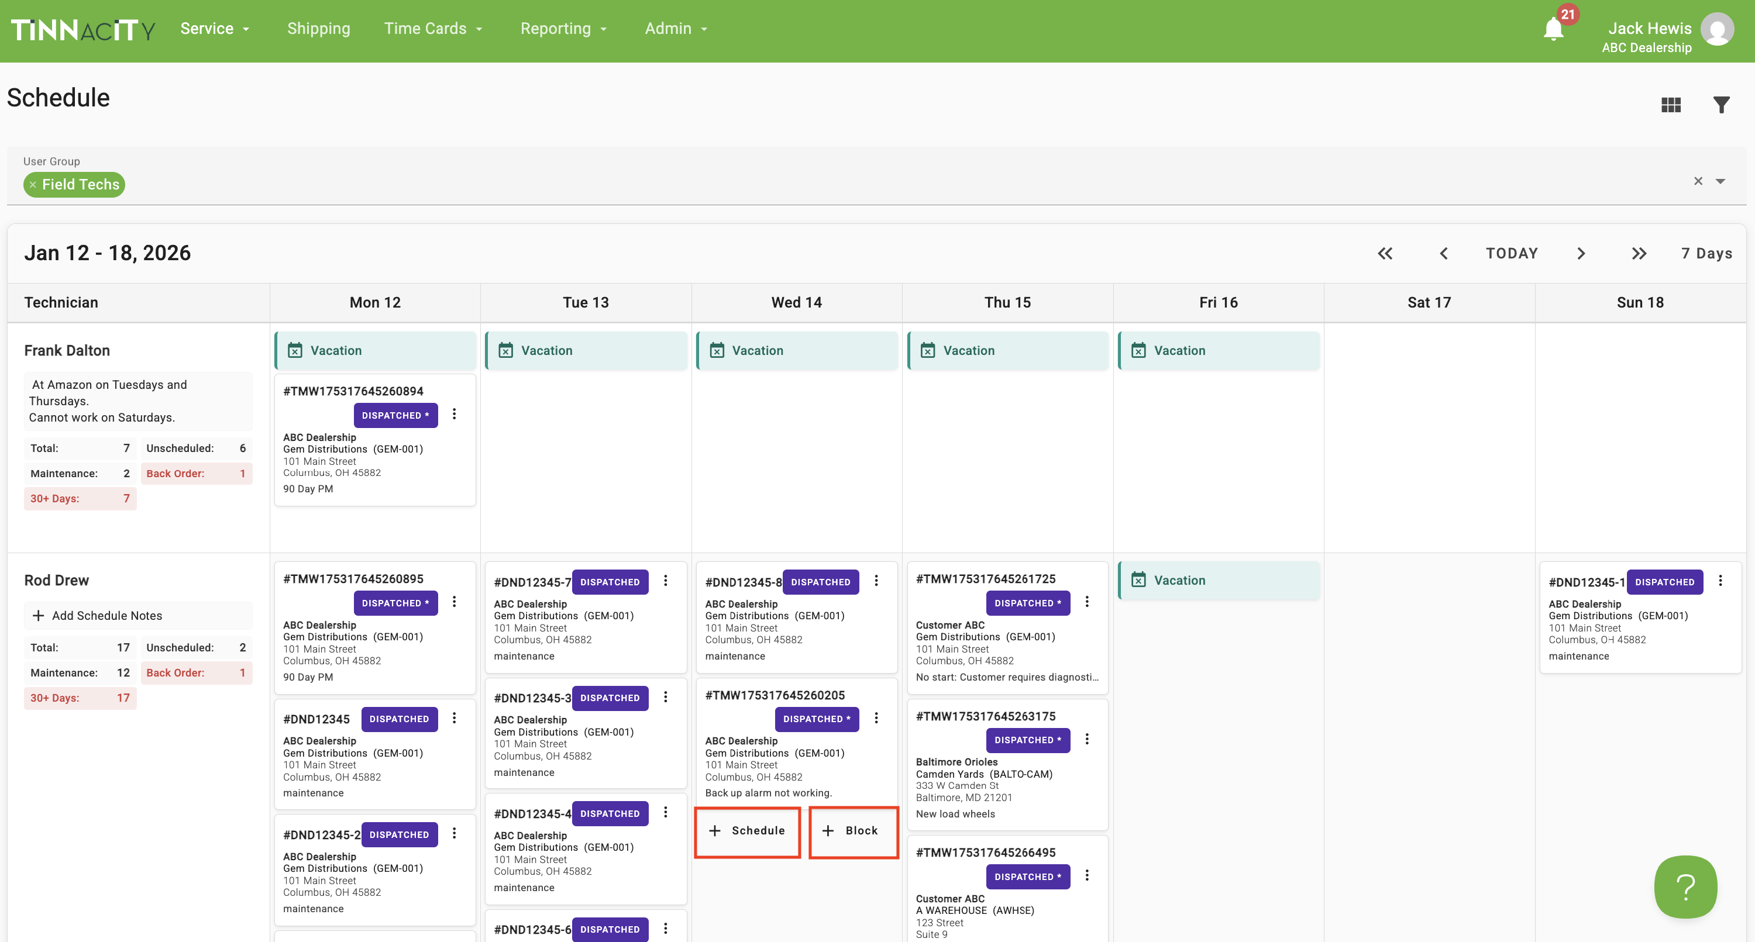Click Jack Hewis profile avatar
The height and width of the screenshot is (942, 1755).
[1717, 29]
